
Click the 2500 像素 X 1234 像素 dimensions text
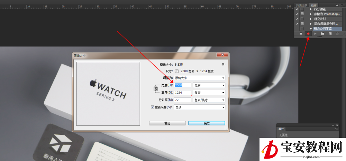pyautogui.click(x=197, y=71)
